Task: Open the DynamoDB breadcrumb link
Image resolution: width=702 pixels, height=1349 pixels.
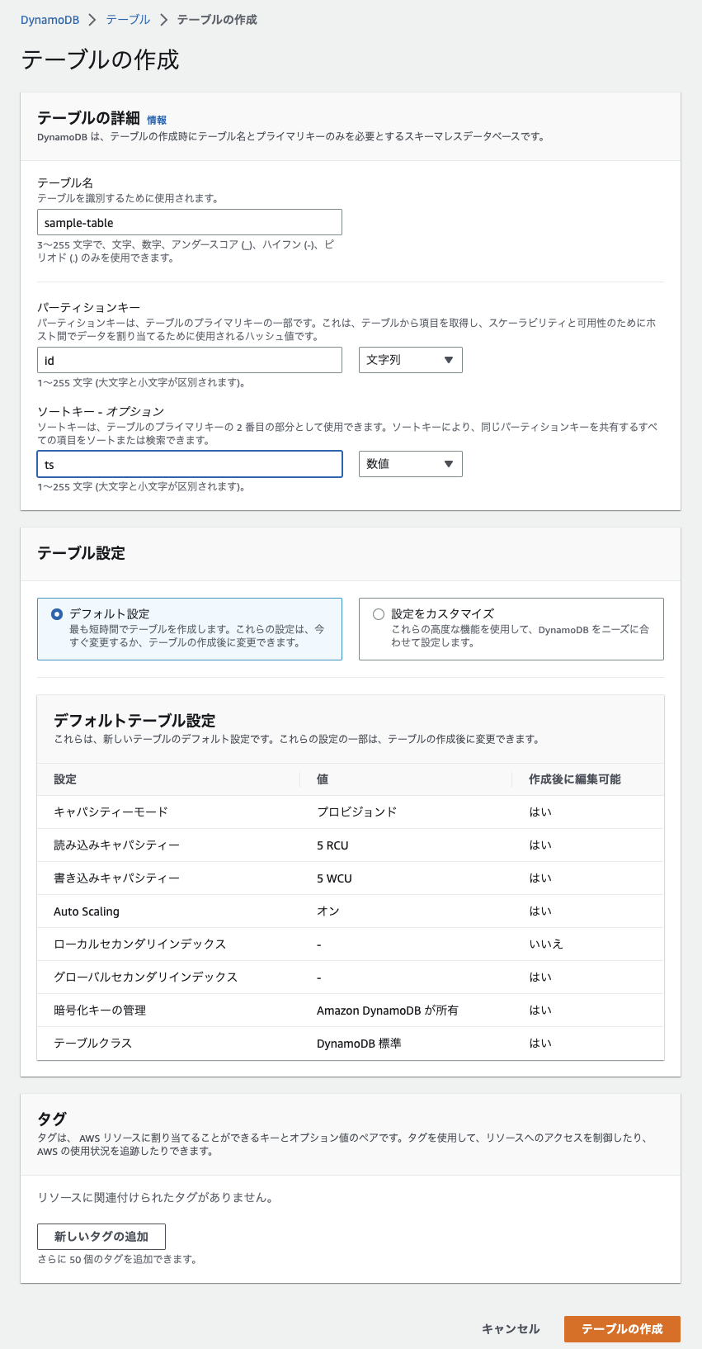Action: (49, 20)
